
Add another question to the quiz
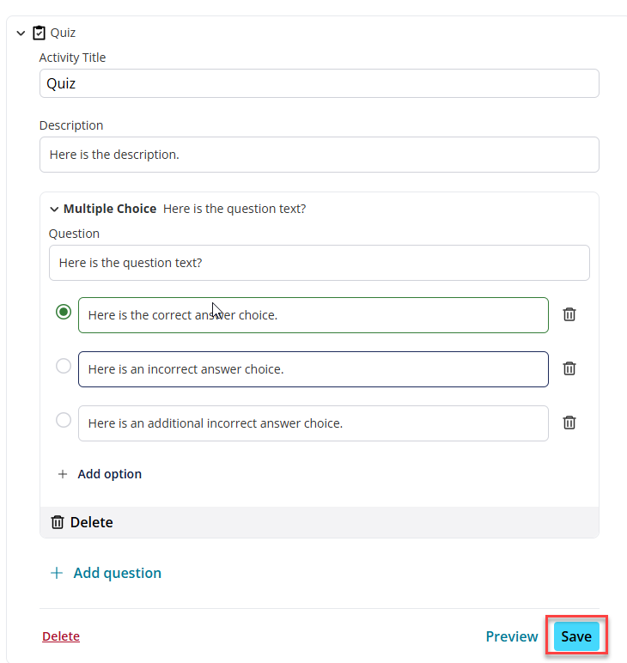117,573
